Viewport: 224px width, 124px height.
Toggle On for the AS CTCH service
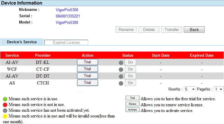pyautogui.click(x=130, y=83)
